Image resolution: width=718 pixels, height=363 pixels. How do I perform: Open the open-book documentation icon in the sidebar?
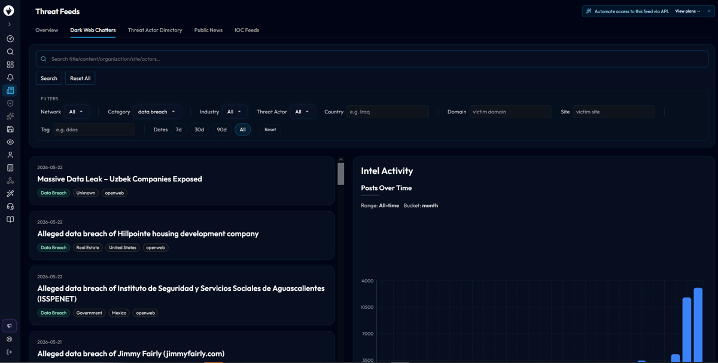tap(10, 220)
